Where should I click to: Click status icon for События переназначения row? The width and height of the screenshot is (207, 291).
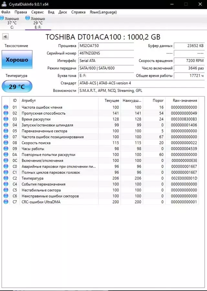[6, 184]
